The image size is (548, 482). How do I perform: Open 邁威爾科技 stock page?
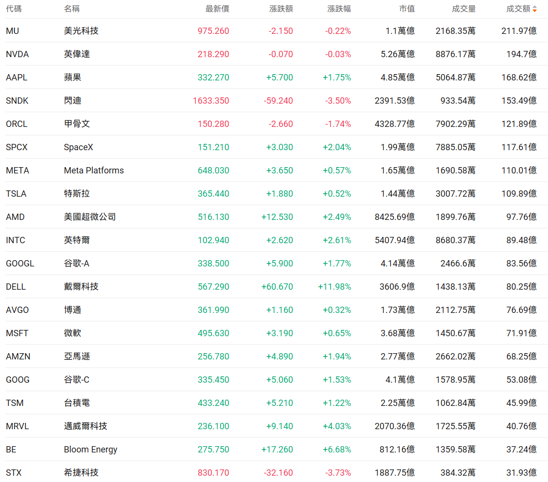tap(86, 426)
